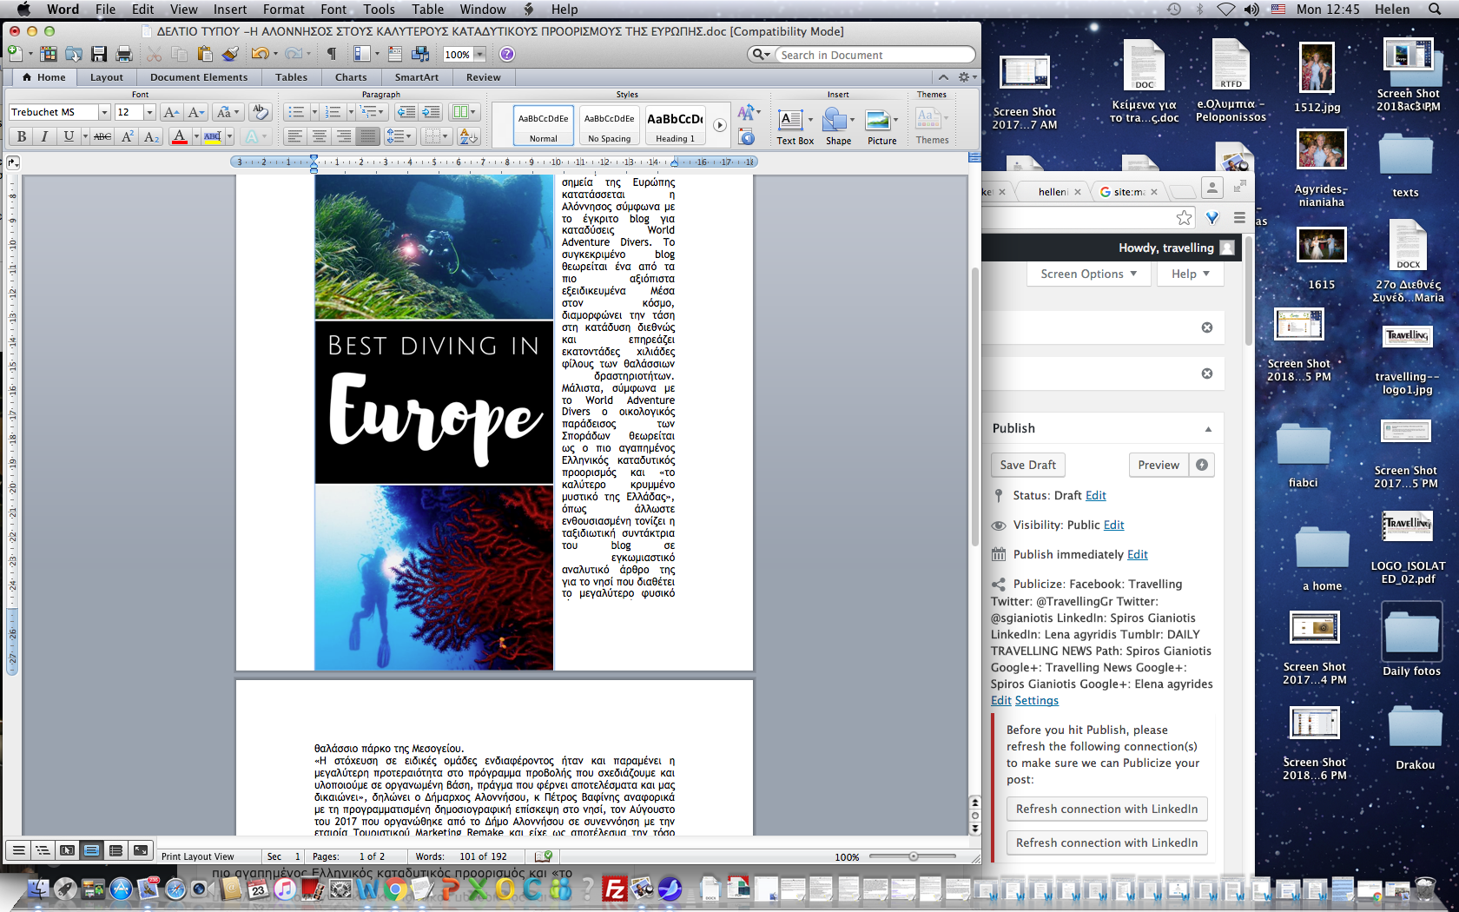Apply the red font color swatch

click(180, 136)
